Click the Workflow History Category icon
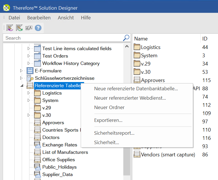The width and height of the screenshot is (218, 180). 37,63
